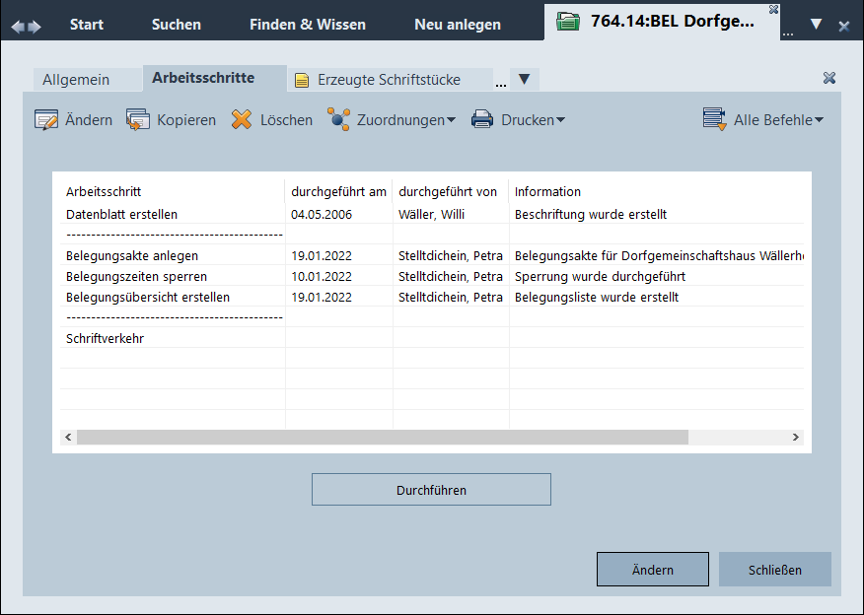The height and width of the screenshot is (615, 864).
Task: Expand the Alle Befehle dropdown arrow
Action: pyautogui.click(x=819, y=121)
